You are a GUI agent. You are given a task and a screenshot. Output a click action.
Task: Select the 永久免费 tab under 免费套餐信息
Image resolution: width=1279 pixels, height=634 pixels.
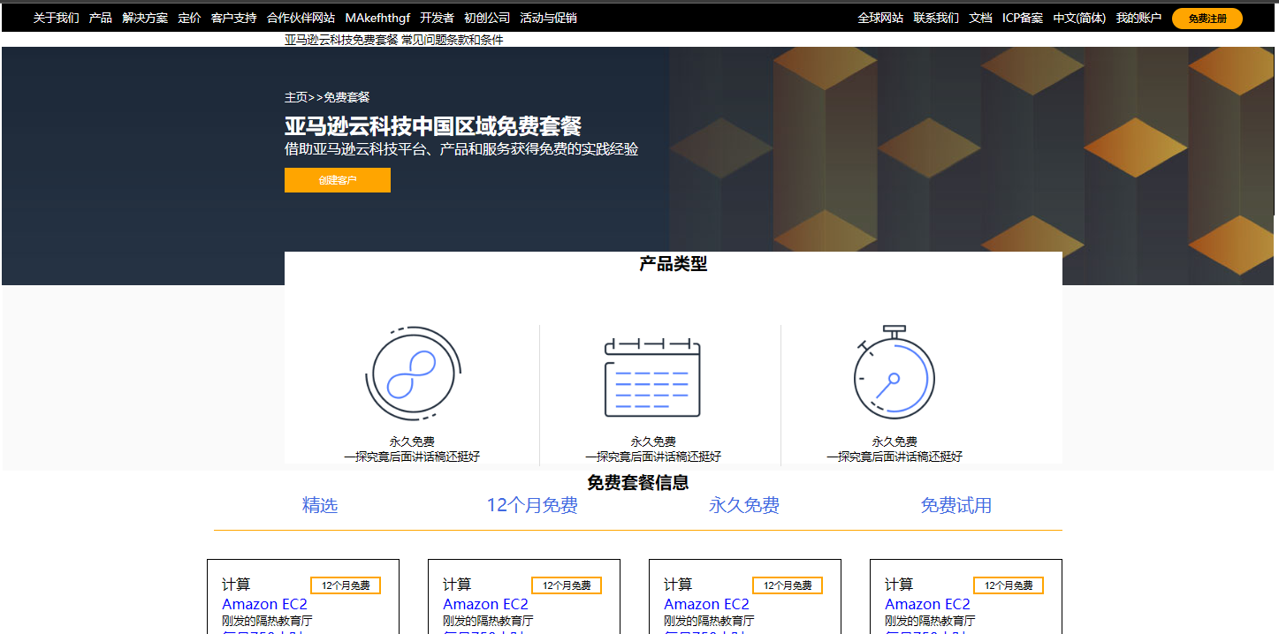point(744,505)
